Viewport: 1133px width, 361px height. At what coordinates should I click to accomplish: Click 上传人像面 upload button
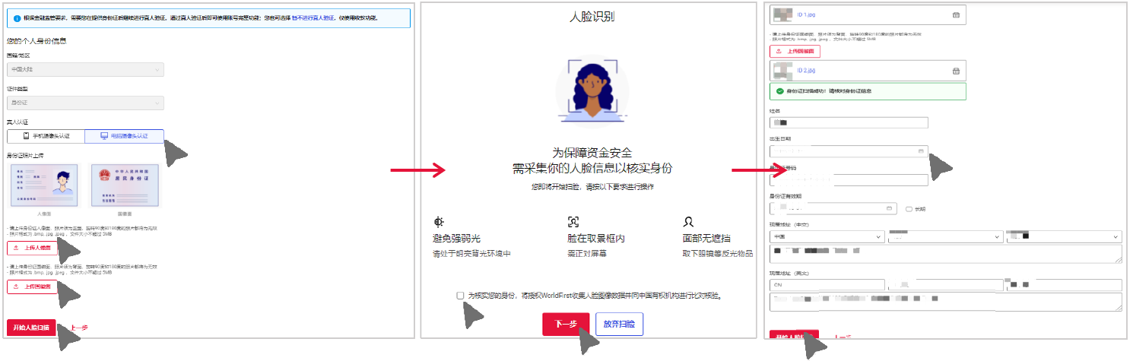[x=33, y=248]
